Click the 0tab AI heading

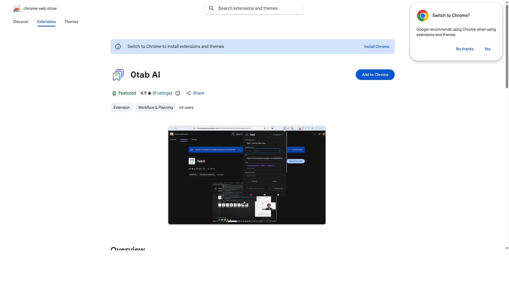coord(146,75)
